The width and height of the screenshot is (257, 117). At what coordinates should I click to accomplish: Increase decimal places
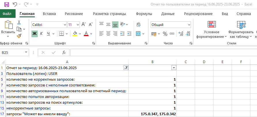(181, 34)
